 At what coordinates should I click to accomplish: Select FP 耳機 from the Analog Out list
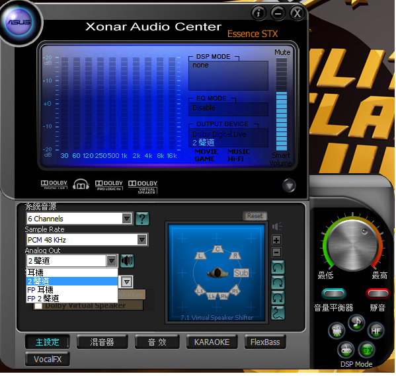click(72, 290)
